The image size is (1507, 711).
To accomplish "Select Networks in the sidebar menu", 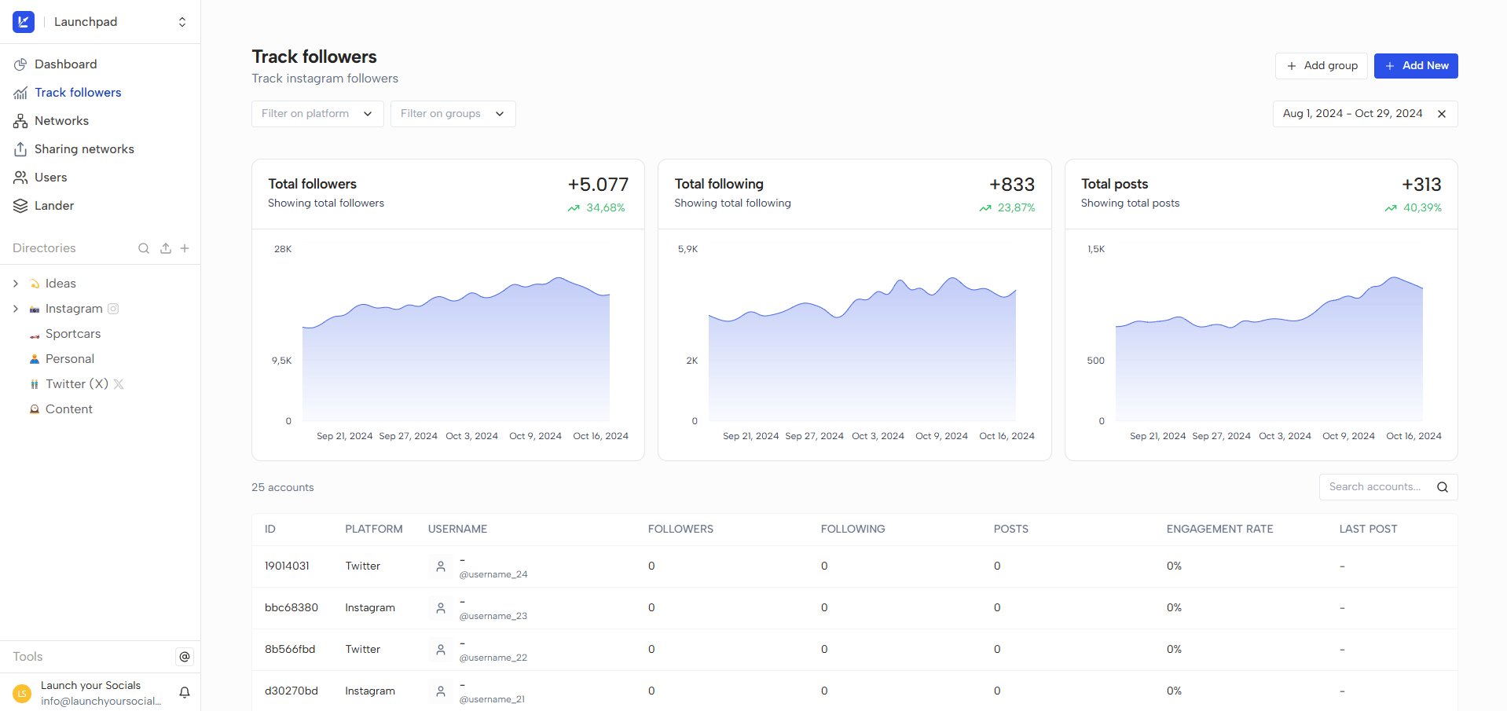I will pos(61,120).
